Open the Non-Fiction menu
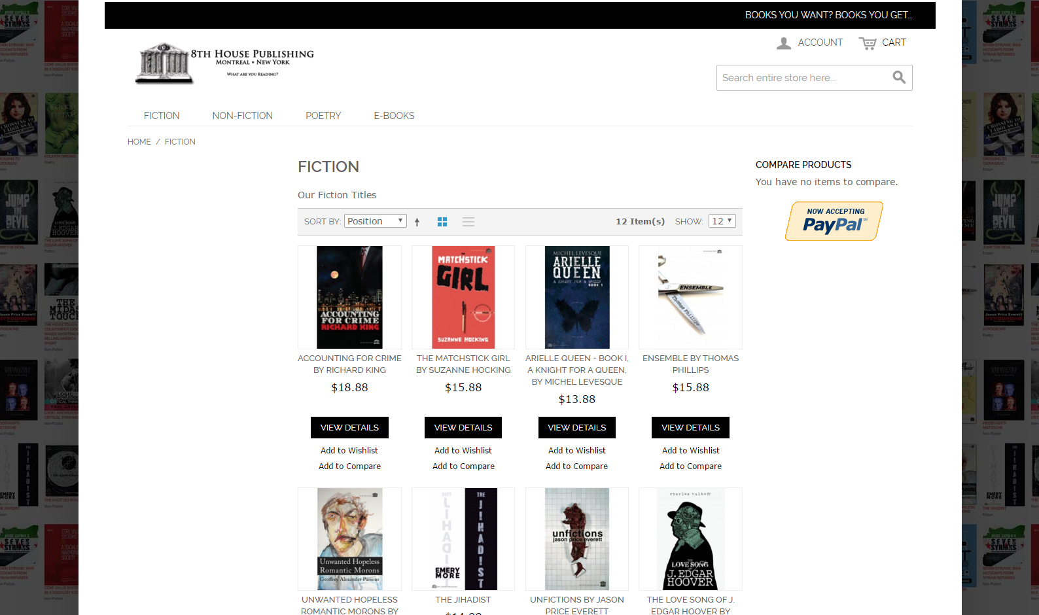Screen dimensions: 1039x615 click(242, 115)
